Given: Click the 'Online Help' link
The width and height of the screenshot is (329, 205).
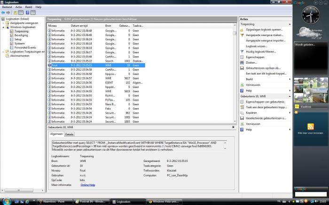Looking at the screenshot, I should tap(88, 185).
